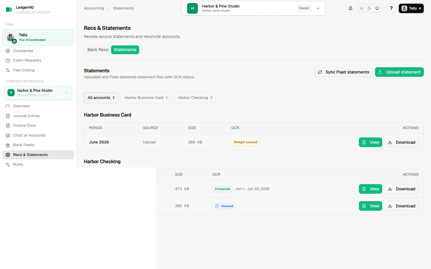Select system theme monitor icon
The width and height of the screenshot is (431, 269).
click(377, 8)
